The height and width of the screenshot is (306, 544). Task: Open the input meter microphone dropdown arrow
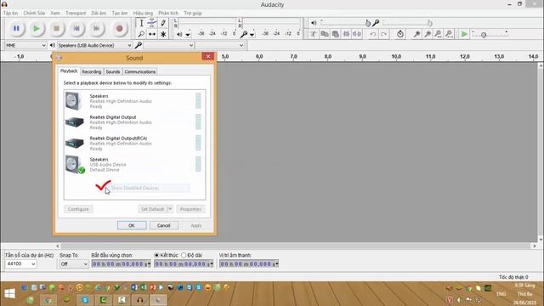252,35
